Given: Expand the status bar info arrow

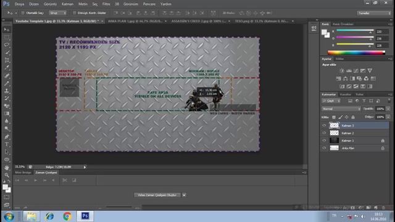Looking at the screenshot, I should (85, 167).
